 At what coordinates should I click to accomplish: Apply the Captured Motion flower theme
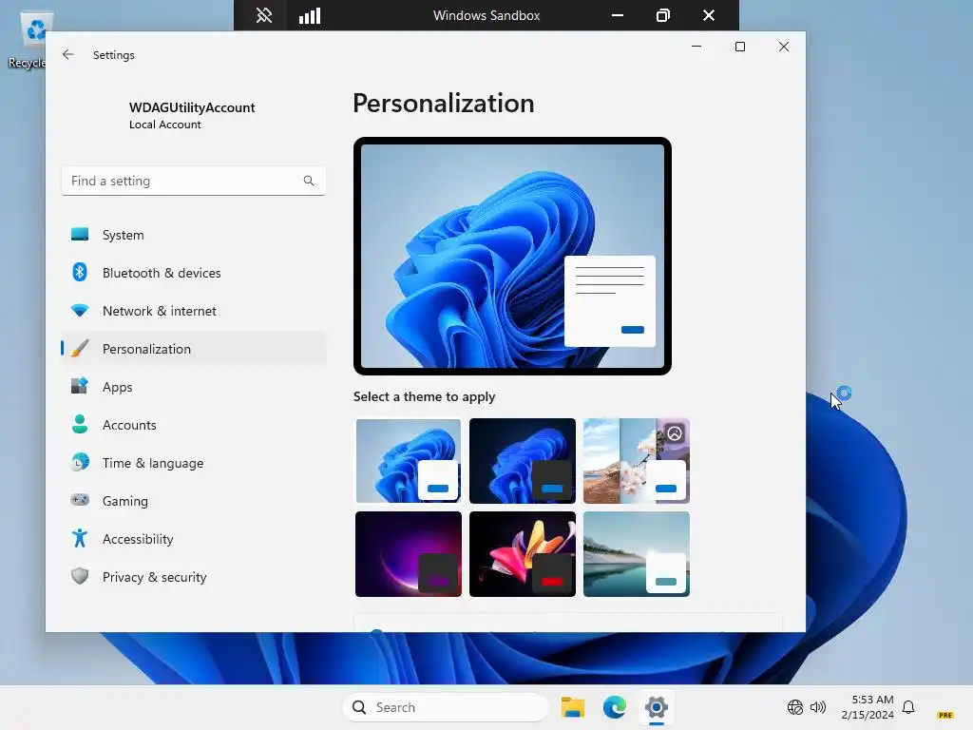pos(523,554)
